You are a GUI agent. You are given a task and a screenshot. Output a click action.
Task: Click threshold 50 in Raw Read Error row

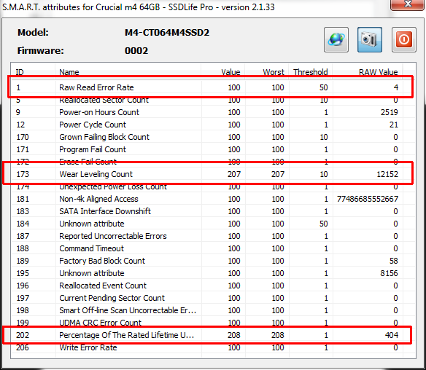click(x=324, y=87)
